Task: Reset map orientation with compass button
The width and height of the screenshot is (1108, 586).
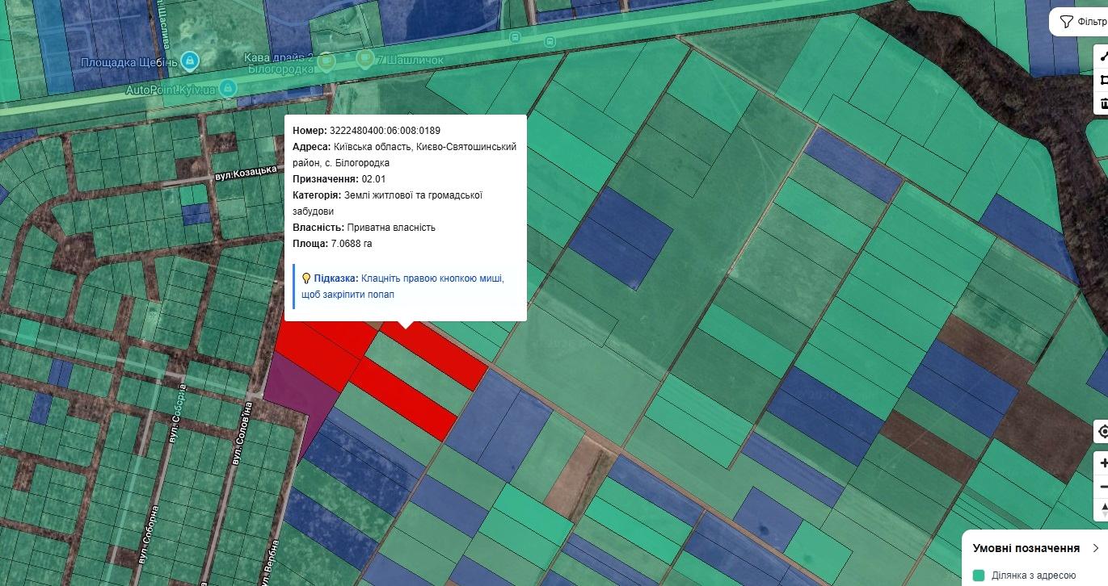Action: tap(1102, 510)
